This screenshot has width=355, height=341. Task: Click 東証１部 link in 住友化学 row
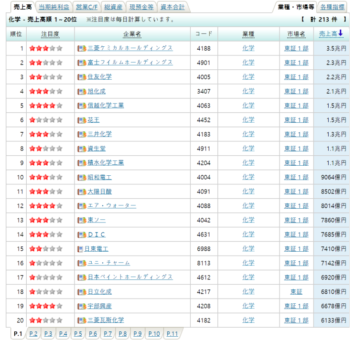click(296, 77)
